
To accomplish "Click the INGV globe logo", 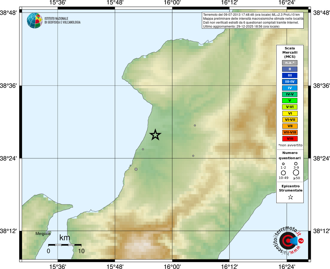I will pyautogui.click(x=35, y=20).
